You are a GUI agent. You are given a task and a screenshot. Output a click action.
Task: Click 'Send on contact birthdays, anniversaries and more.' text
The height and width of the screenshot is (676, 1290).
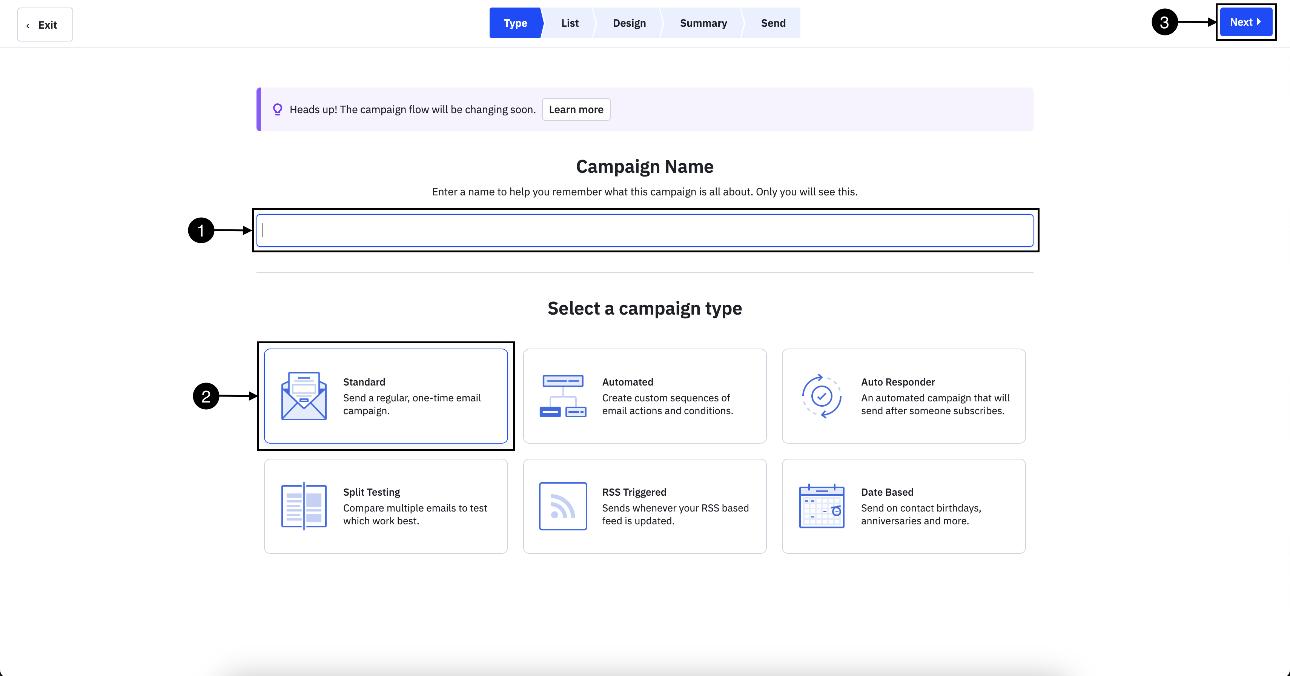click(x=921, y=514)
